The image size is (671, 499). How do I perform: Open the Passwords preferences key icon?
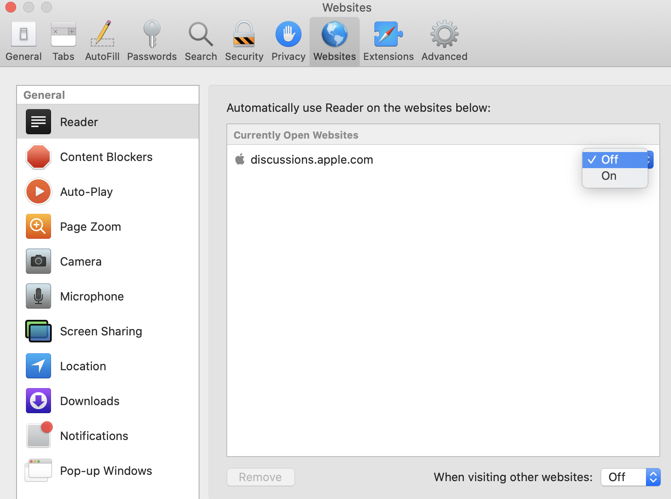tap(152, 34)
